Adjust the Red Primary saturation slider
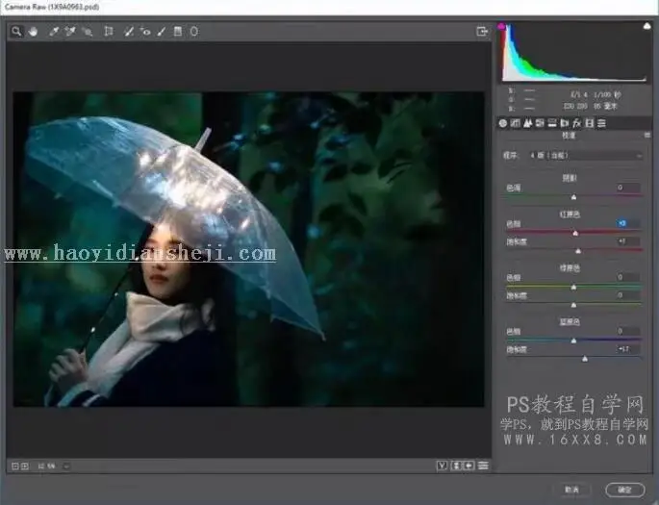Viewport: 659px width, 505px height. point(578,251)
